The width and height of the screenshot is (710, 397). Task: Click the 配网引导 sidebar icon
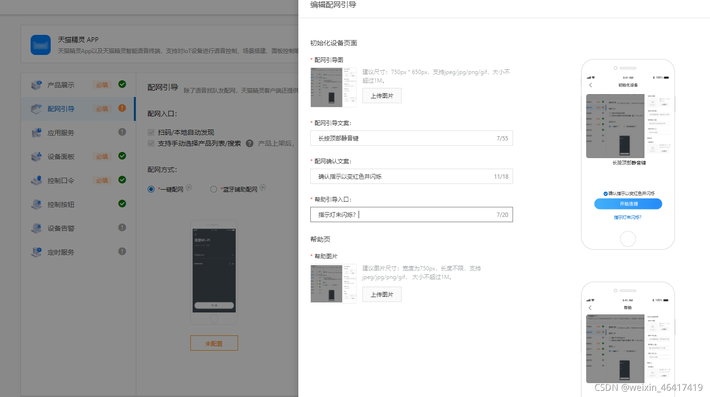tap(36, 109)
